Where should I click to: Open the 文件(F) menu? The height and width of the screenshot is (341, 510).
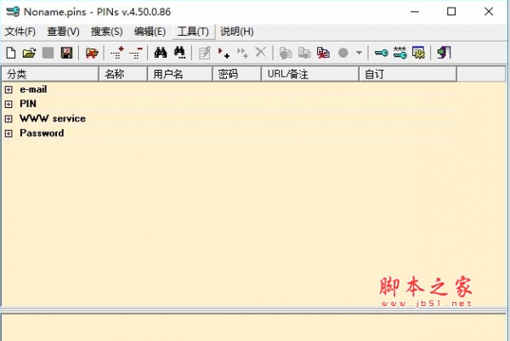(20, 31)
